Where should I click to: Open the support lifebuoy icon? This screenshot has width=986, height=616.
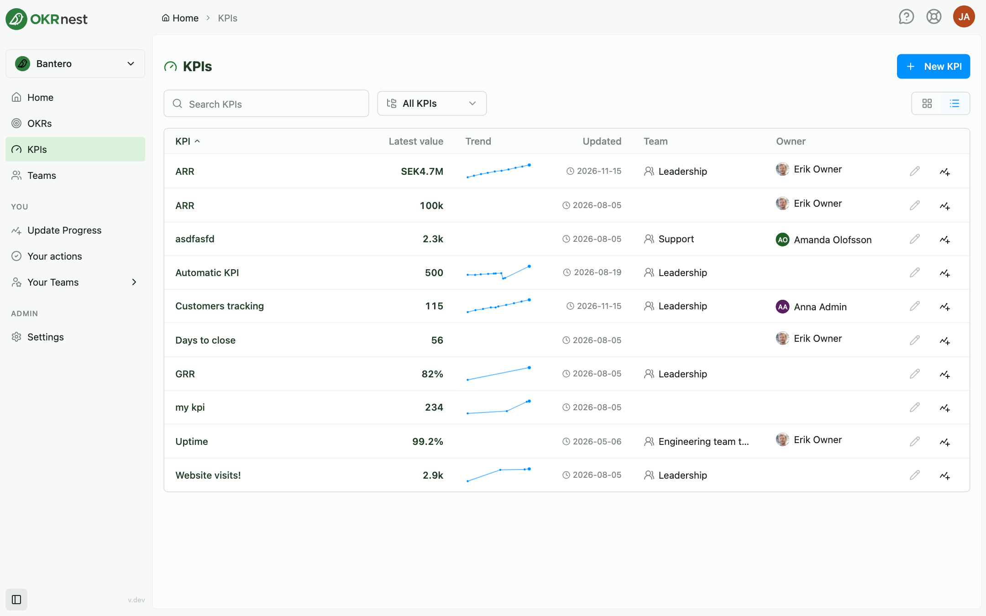[934, 17]
